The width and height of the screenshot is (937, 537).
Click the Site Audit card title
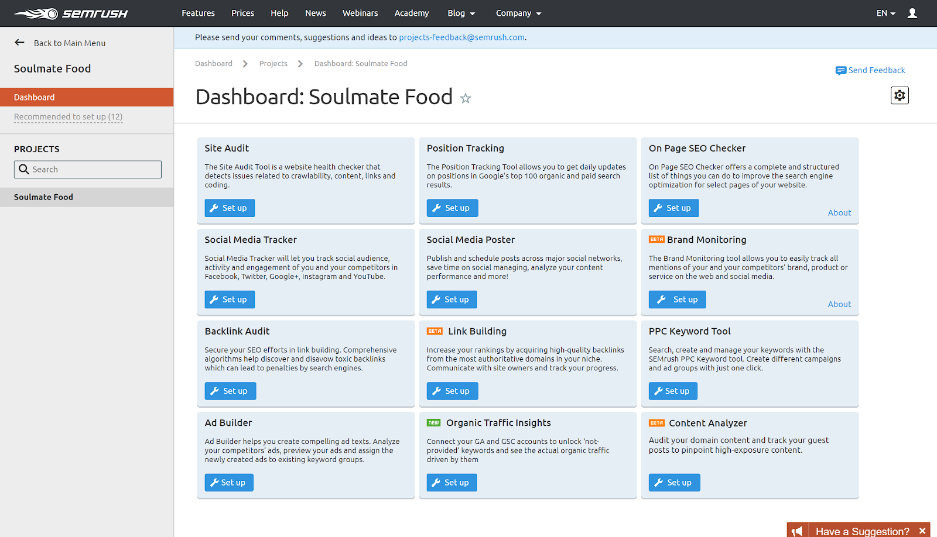pyautogui.click(x=227, y=149)
